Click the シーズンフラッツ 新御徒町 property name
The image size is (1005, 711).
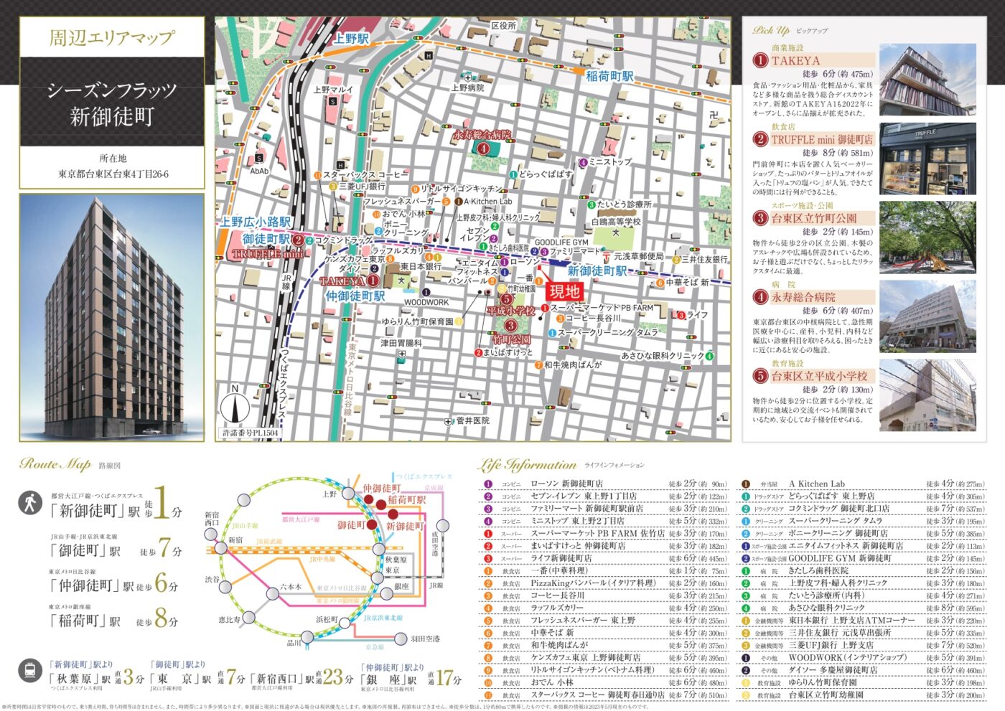112,103
